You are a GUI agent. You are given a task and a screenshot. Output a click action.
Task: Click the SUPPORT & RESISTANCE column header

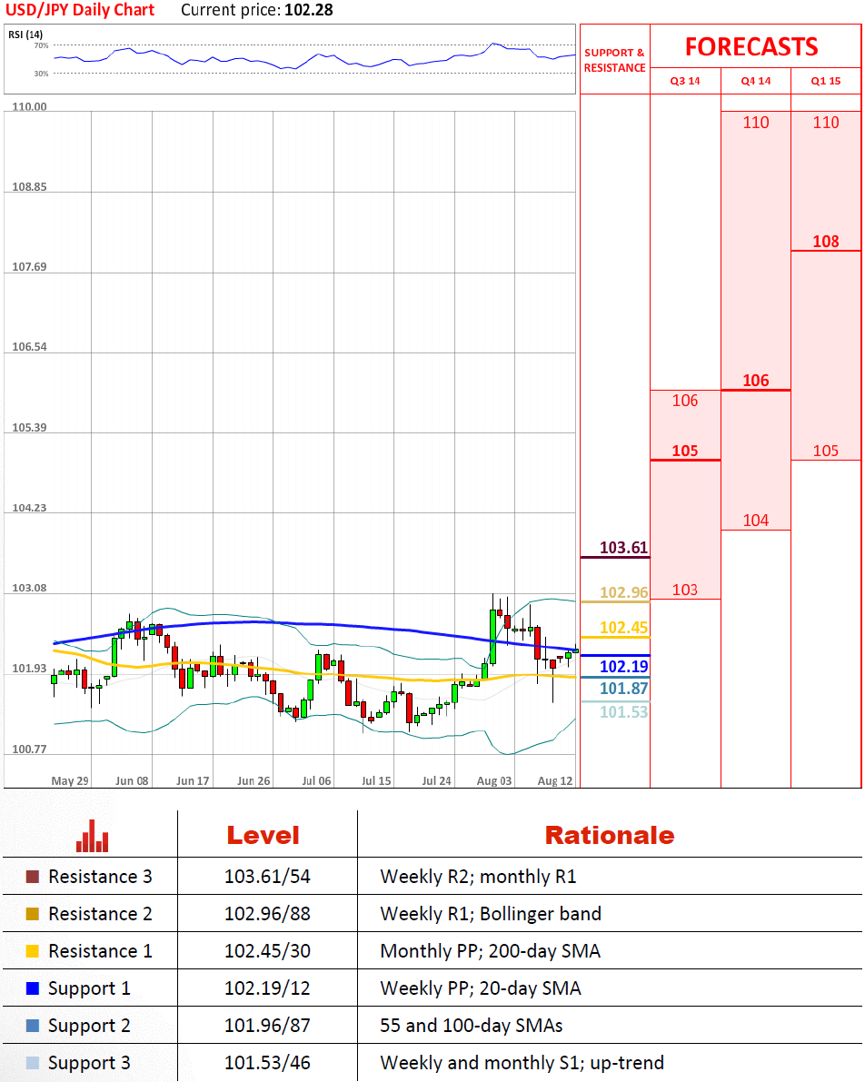click(614, 60)
